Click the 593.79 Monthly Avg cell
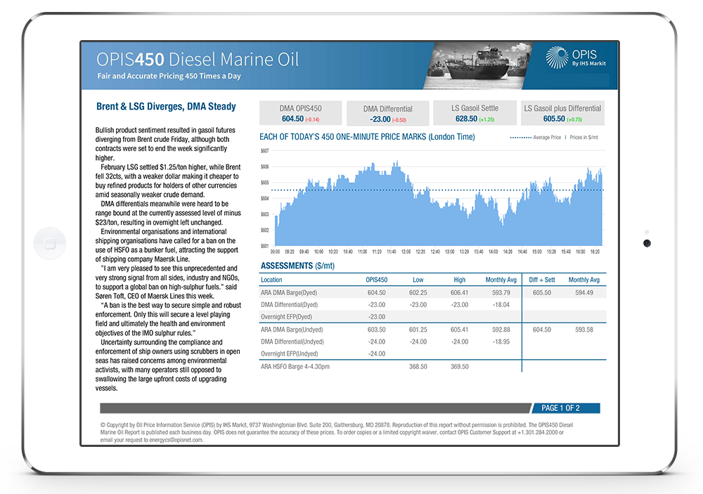Image resolution: width=703 pixels, height=494 pixels. (x=501, y=293)
